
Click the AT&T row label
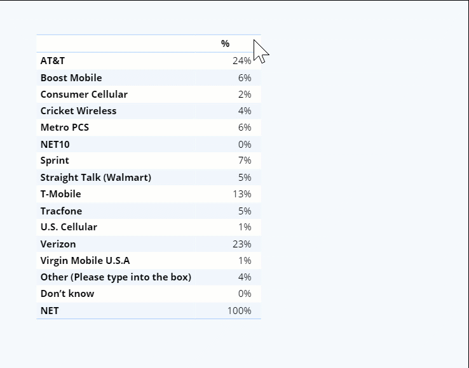53,61
